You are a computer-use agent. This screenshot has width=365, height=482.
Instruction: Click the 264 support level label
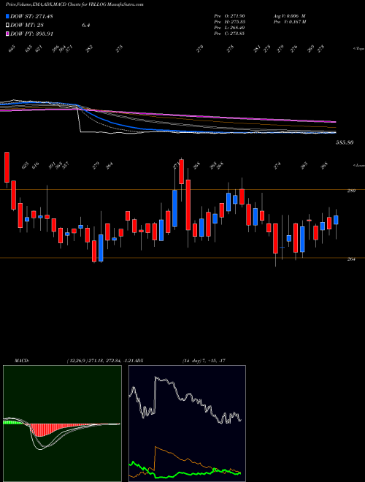(x=351, y=259)
